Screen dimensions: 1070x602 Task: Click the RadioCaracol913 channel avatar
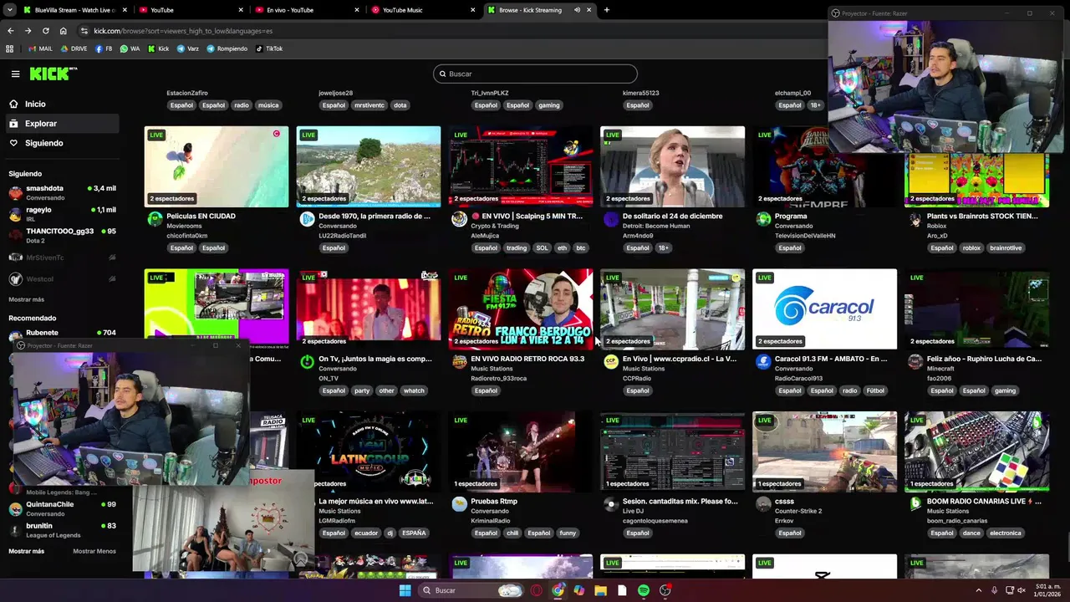[763, 361]
